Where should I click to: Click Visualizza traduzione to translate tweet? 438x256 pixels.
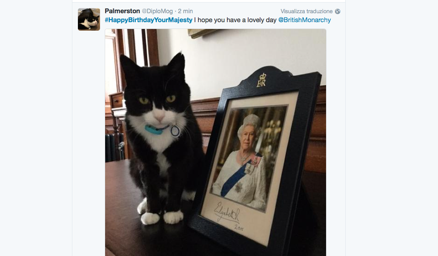[x=306, y=12]
